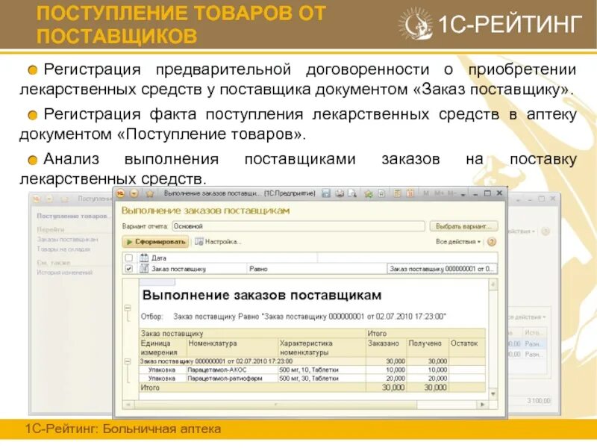Click the help icon in background window toolbar
The width and height of the screenshot is (597, 448).
coord(546,231)
